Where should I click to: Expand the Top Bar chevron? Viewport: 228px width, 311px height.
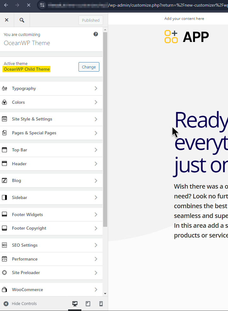tap(96, 150)
